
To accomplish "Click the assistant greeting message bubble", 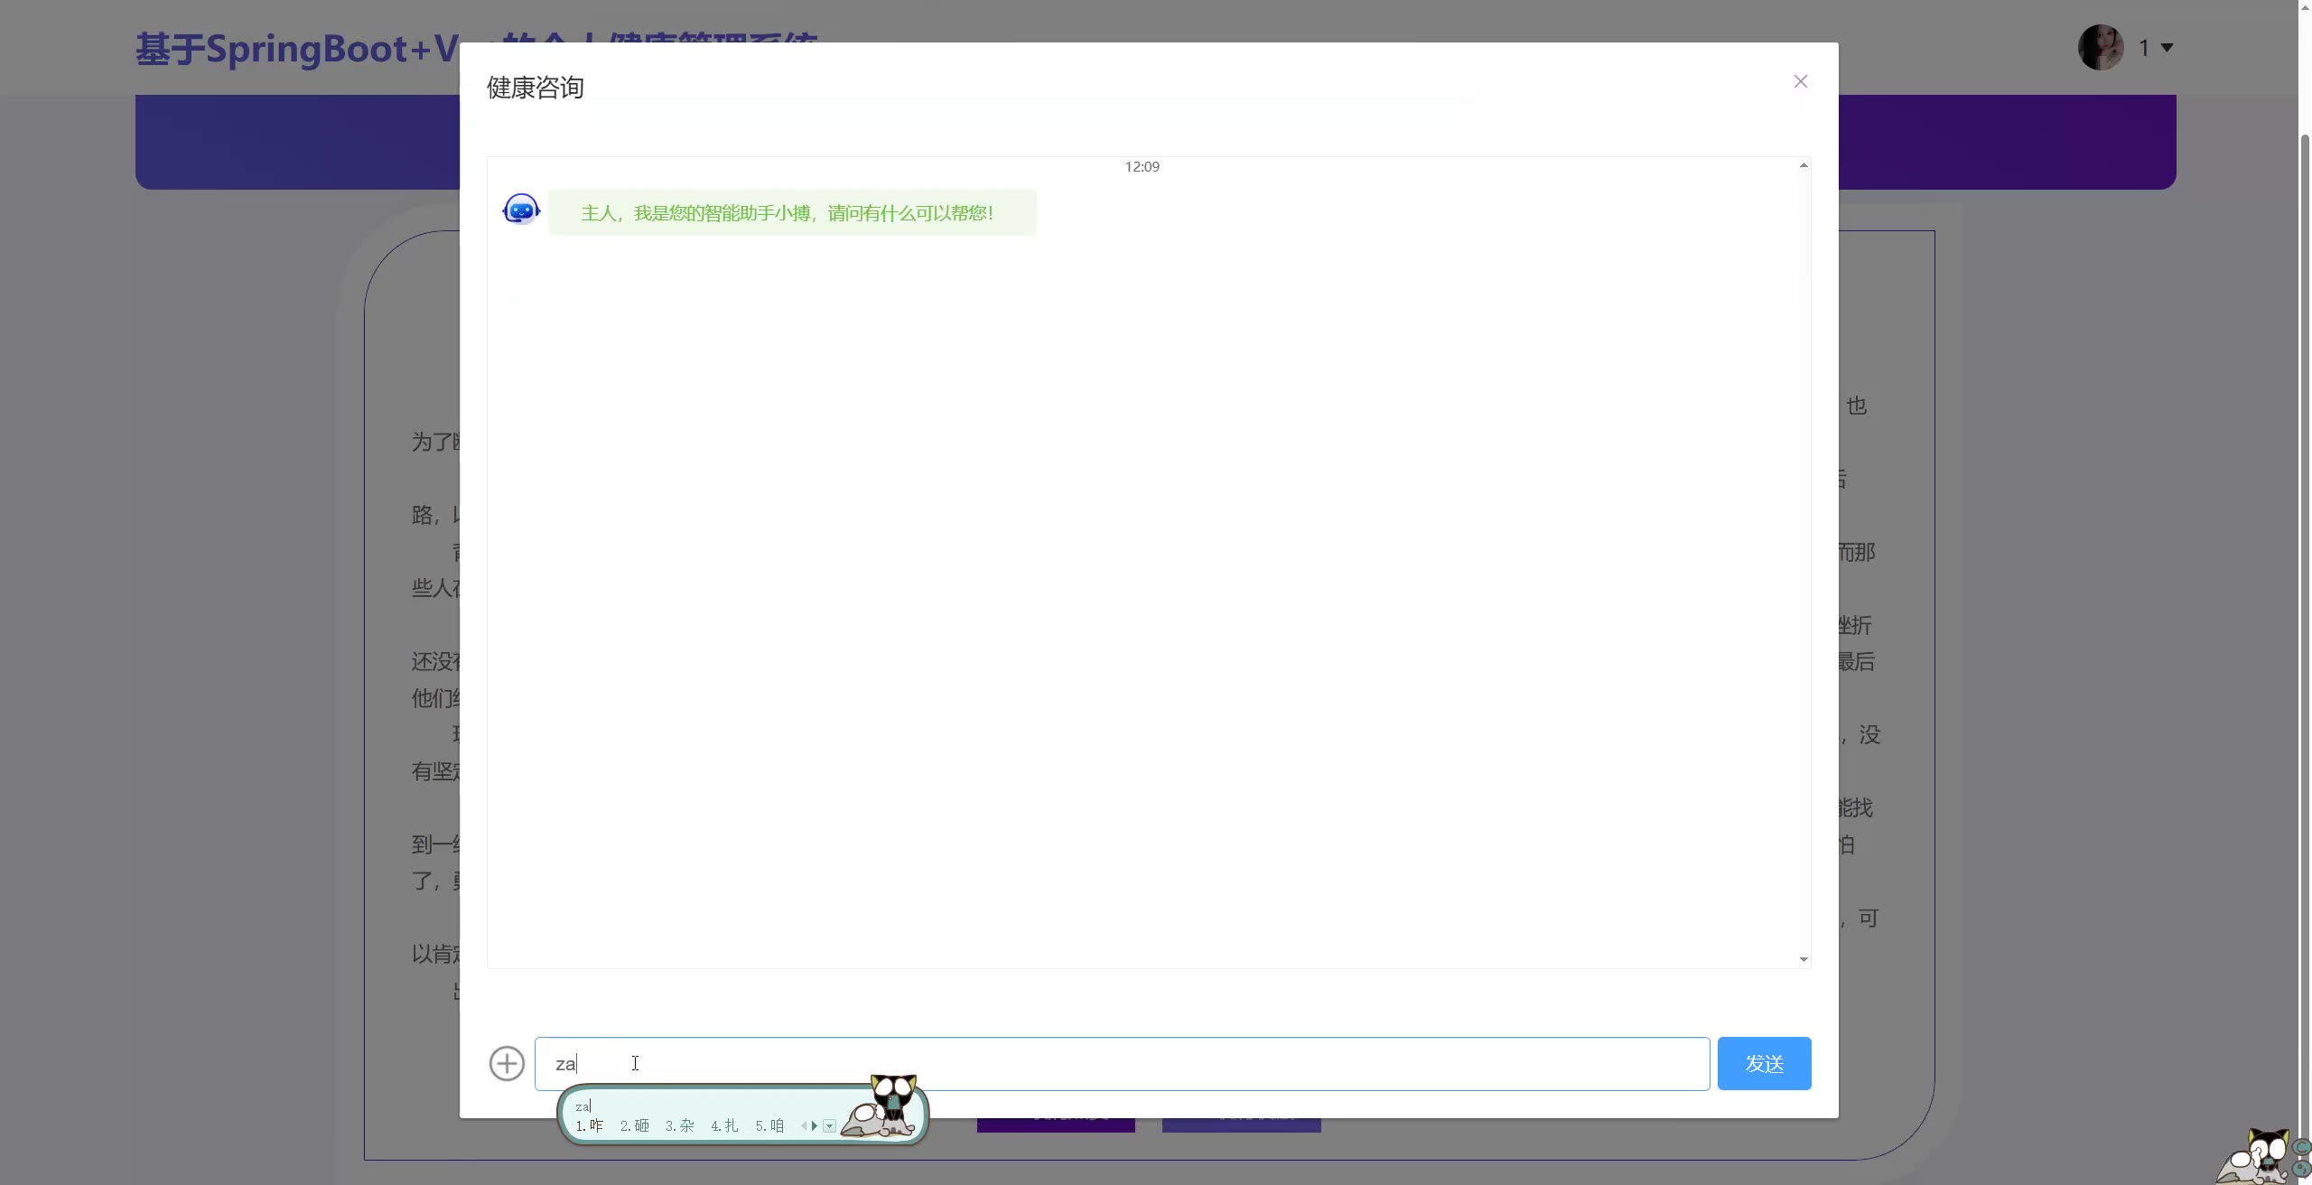I will pyautogui.click(x=791, y=213).
